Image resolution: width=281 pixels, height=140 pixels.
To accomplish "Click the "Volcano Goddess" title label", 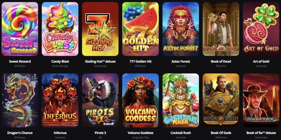I will pyautogui.click(x=140, y=133).
